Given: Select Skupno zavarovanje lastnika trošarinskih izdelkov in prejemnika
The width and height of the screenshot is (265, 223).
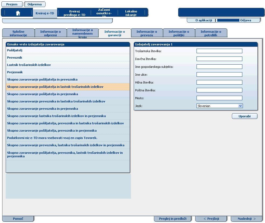Looking at the screenshot, I should (68, 116).
